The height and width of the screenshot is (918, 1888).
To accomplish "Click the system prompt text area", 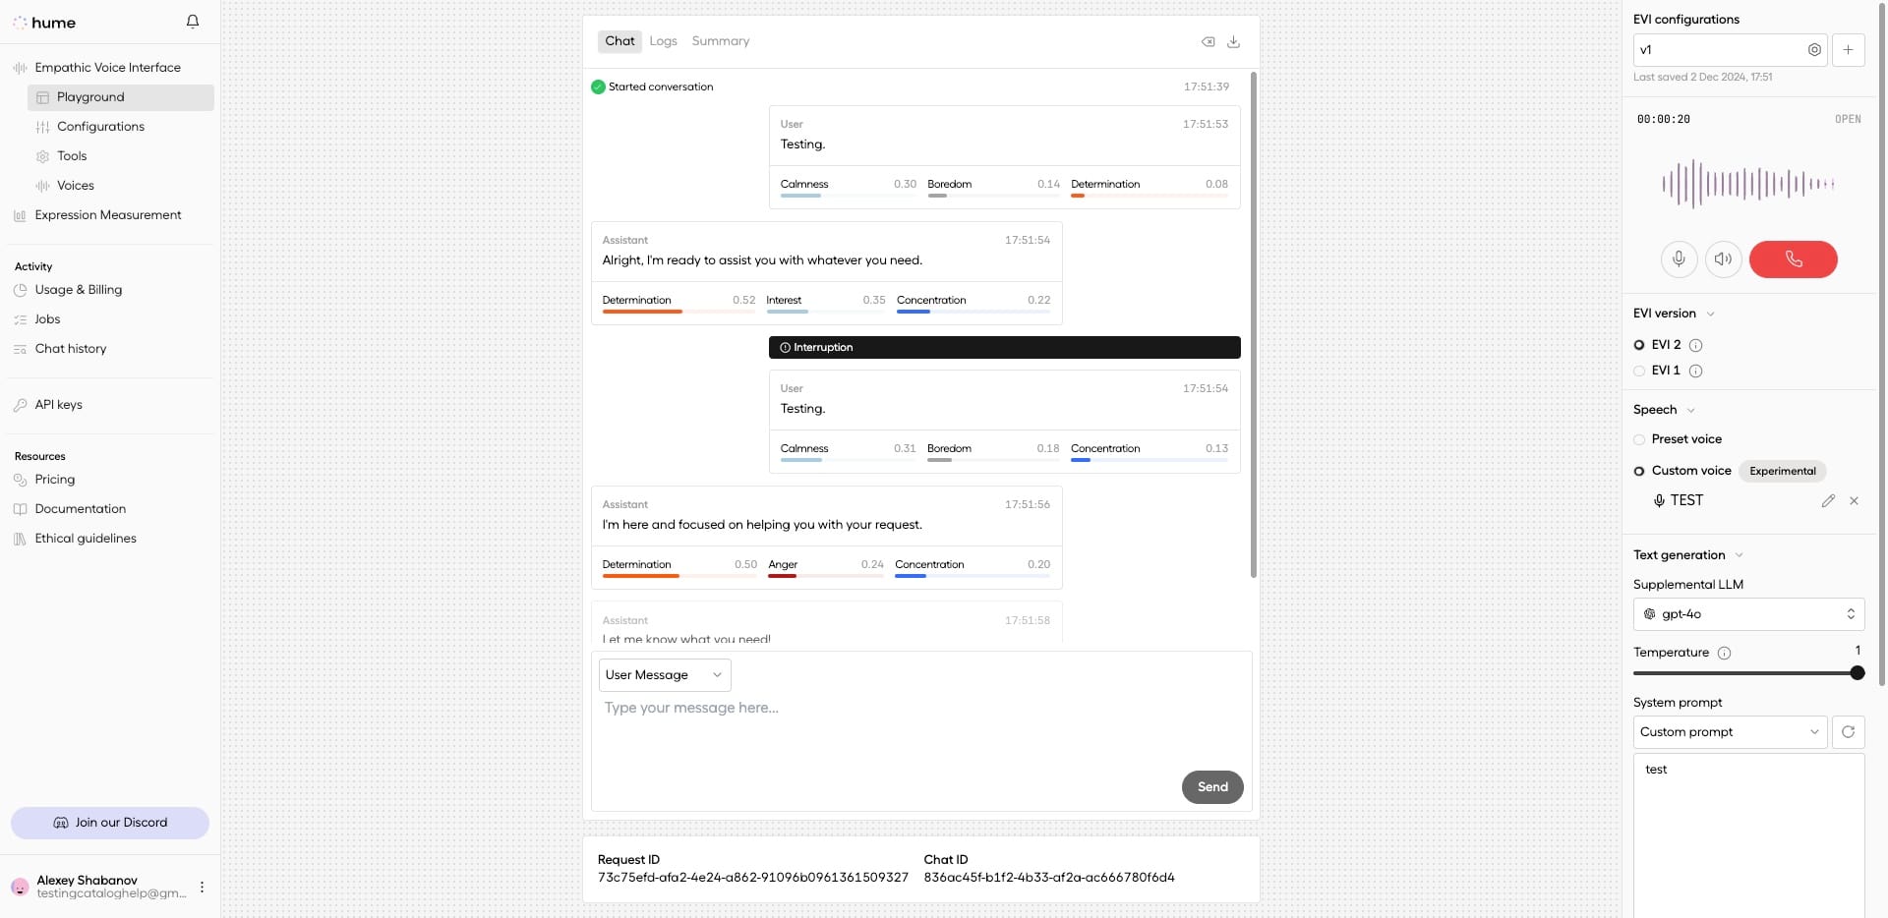I will tap(1748, 835).
